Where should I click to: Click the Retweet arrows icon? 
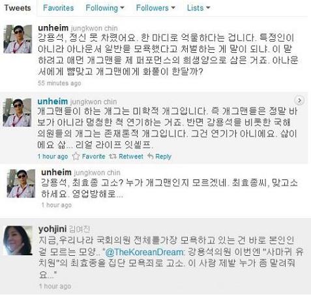pyautogui.click(x=113, y=156)
